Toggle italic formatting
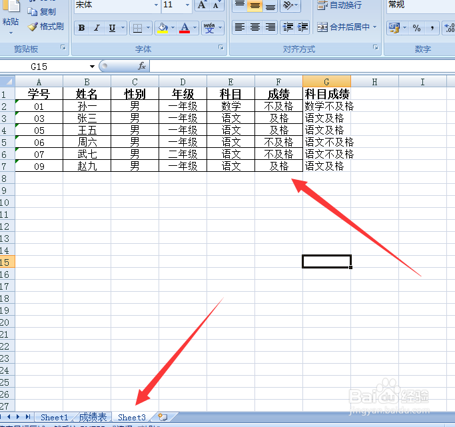This screenshot has width=455, height=427. coord(97,28)
